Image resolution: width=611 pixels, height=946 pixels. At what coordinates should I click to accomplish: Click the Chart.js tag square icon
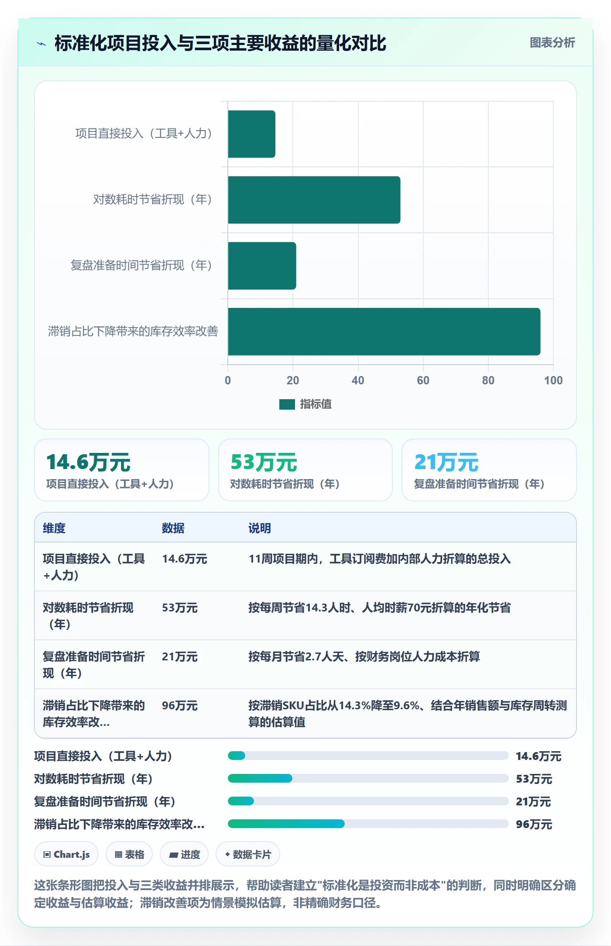point(47,855)
